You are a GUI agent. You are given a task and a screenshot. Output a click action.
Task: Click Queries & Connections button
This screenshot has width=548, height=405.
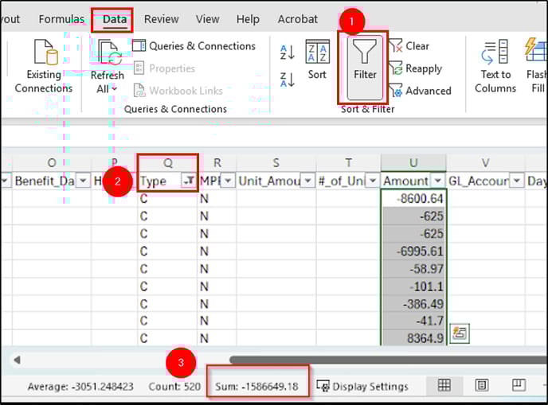click(194, 46)
